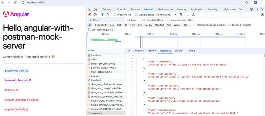Open the DevTools three-dot customize menu
Screen dimensions: 265x116
257,9
